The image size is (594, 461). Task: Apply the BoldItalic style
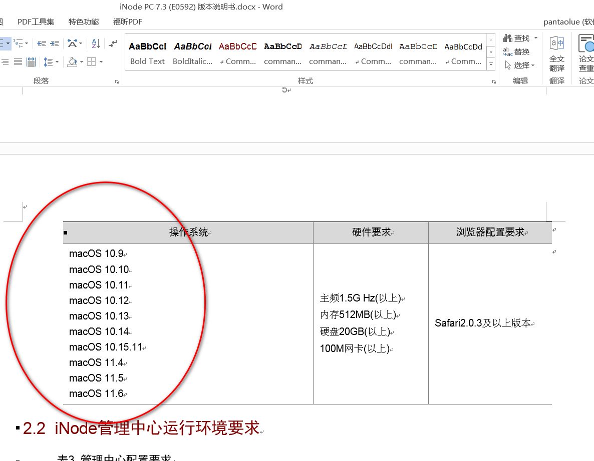(x=192, y=53)
